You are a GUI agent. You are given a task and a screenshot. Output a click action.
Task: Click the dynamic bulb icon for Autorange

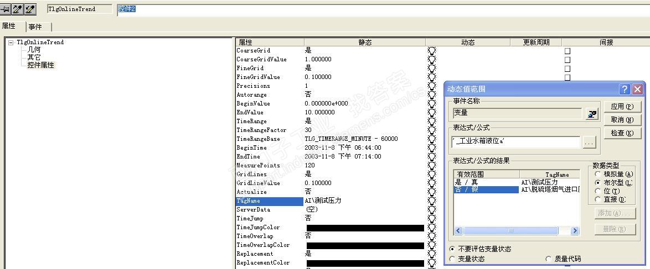(431, 95)
